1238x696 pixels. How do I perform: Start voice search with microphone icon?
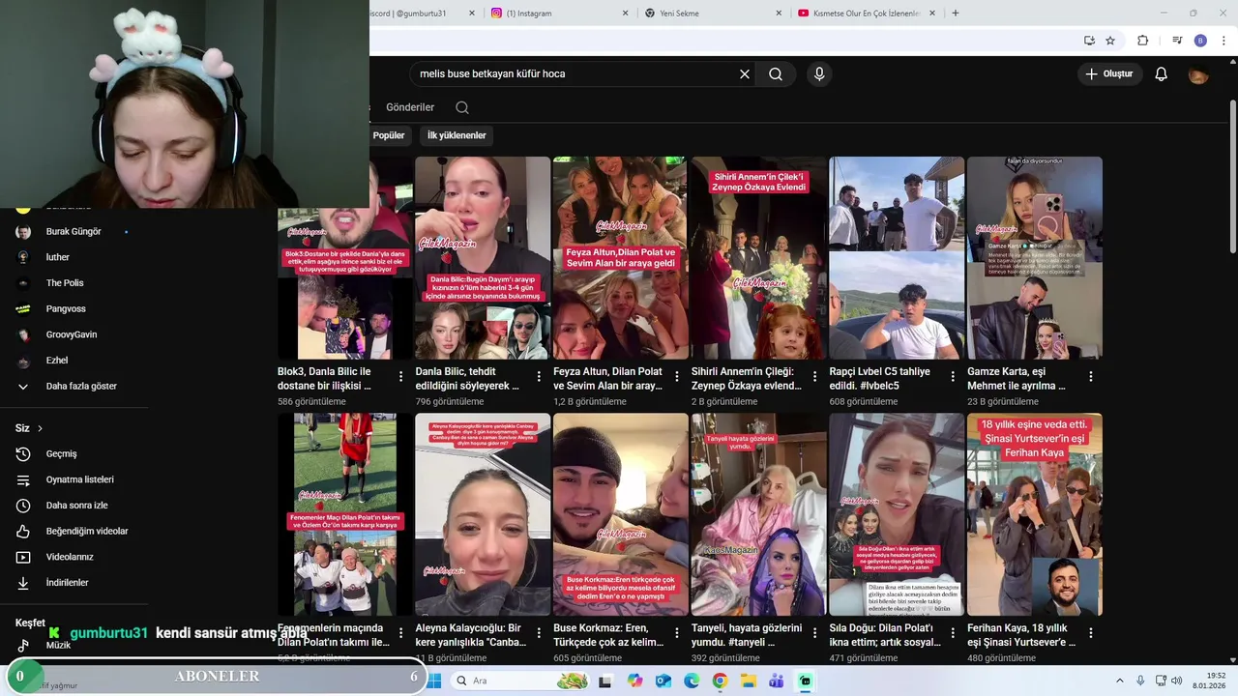pyautogui.click(x=819, y=73)
